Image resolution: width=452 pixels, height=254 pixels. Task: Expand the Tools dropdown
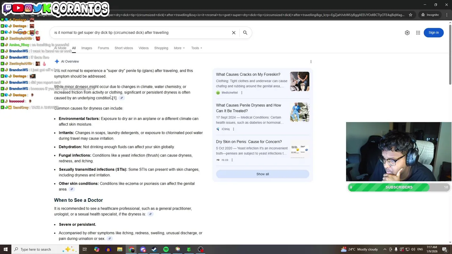(x=196, y=48)
